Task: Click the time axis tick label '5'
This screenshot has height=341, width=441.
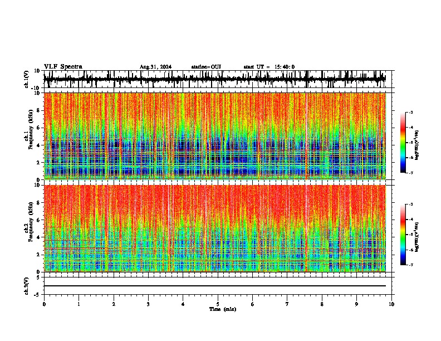Action: (x=218, y=304)
